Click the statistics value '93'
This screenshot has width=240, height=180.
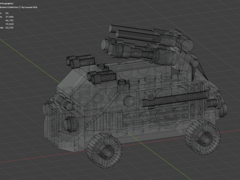coord(7,13)
